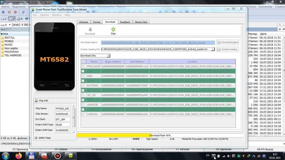Switch to the MemoryTest tab
Viewport: 285px width, 160px height.
point(141,22)
